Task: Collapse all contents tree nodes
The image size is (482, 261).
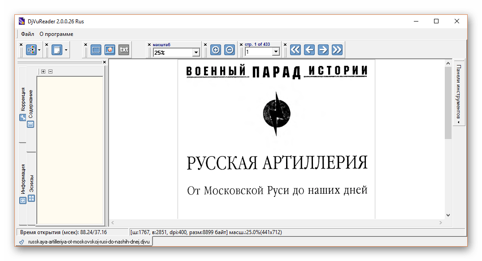Action: pos(50,71)
